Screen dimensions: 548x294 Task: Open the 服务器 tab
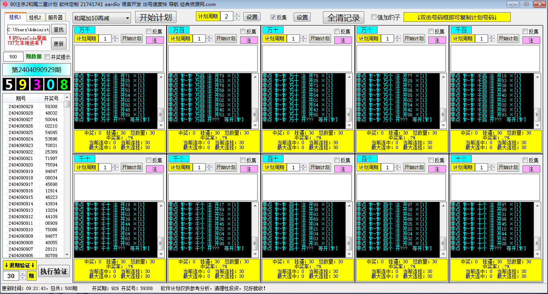55,17
